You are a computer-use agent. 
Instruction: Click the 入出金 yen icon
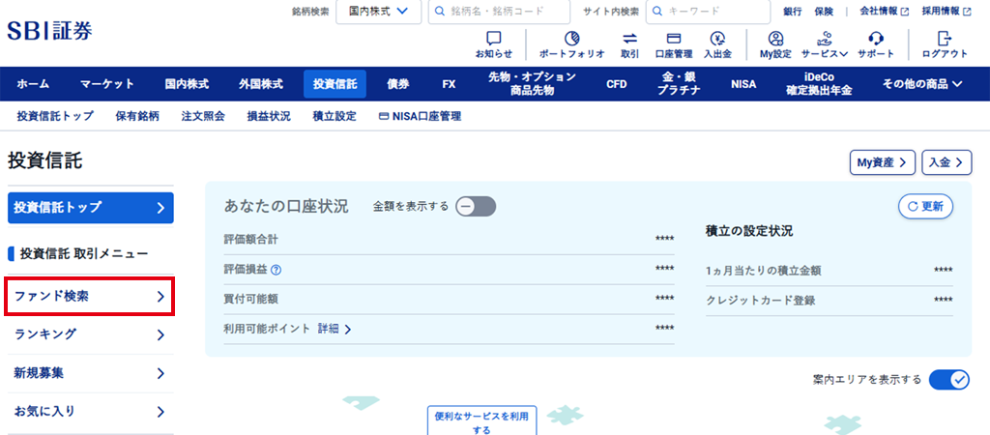point(717,38)
